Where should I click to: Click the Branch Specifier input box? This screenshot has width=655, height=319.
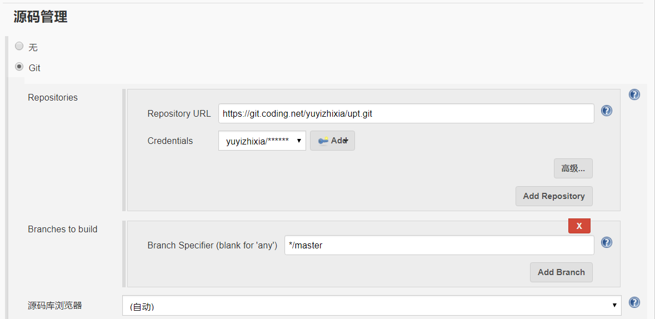[x=438, y=245]
